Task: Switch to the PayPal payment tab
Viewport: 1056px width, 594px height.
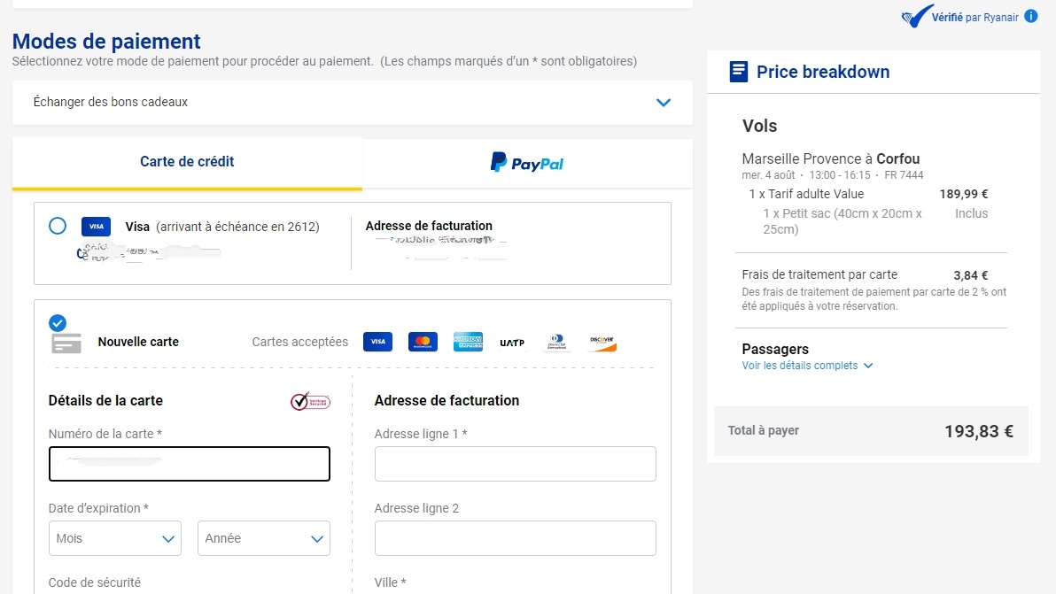Action: point(526,163)
